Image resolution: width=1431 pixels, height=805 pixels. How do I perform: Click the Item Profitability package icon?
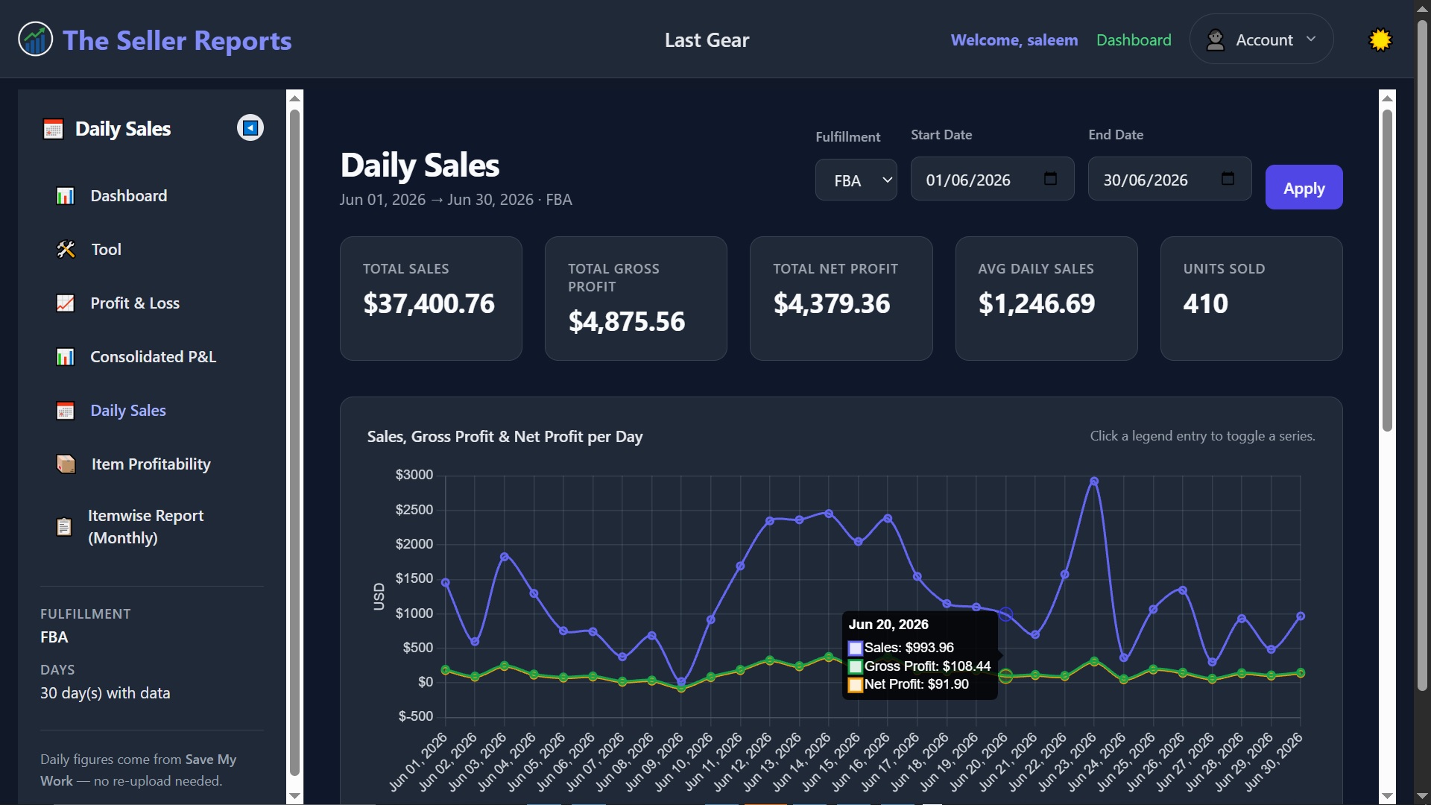(66, 464)
